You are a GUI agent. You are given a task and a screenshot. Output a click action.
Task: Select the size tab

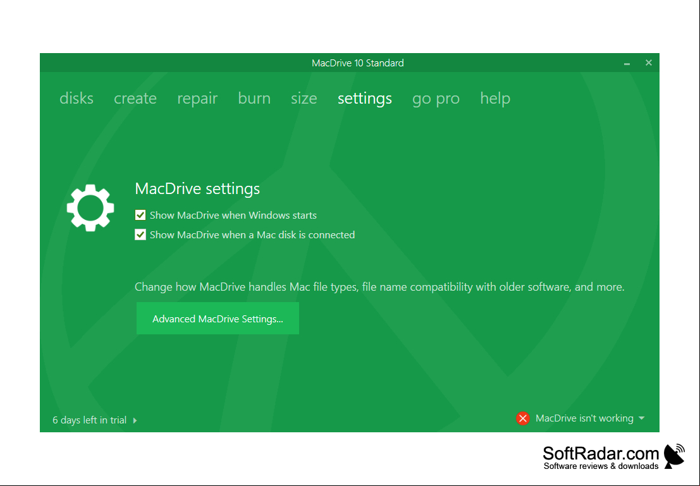[x=304, y=98]
